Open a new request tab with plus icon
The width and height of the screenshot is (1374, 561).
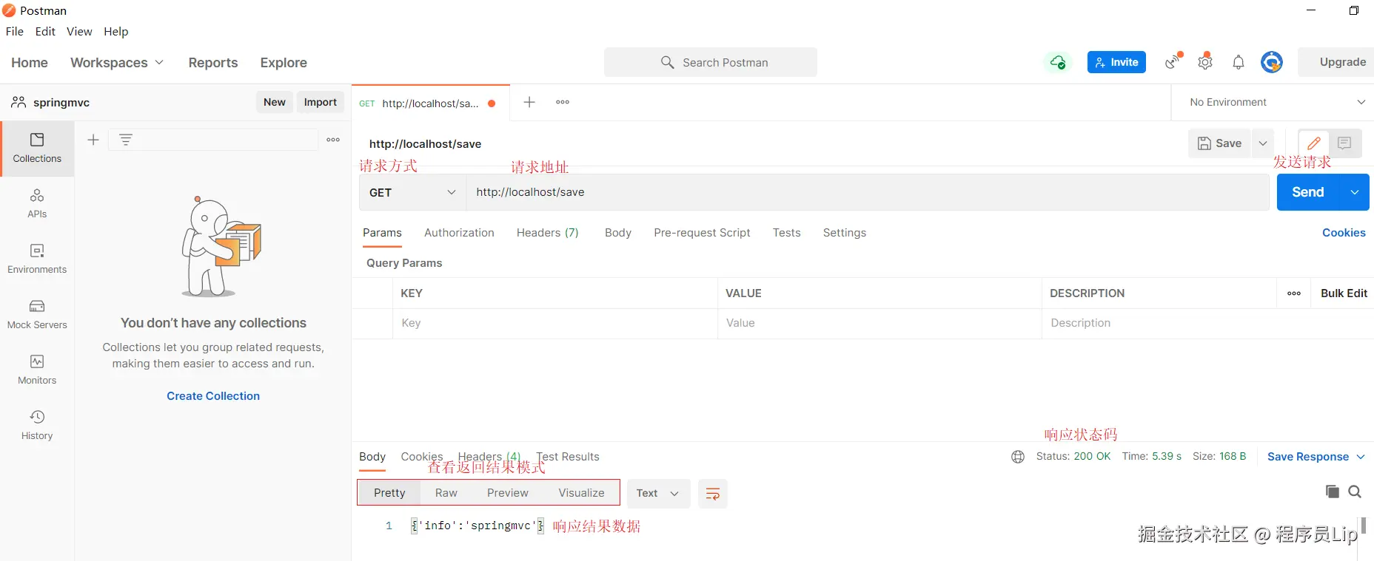(529, 102)
